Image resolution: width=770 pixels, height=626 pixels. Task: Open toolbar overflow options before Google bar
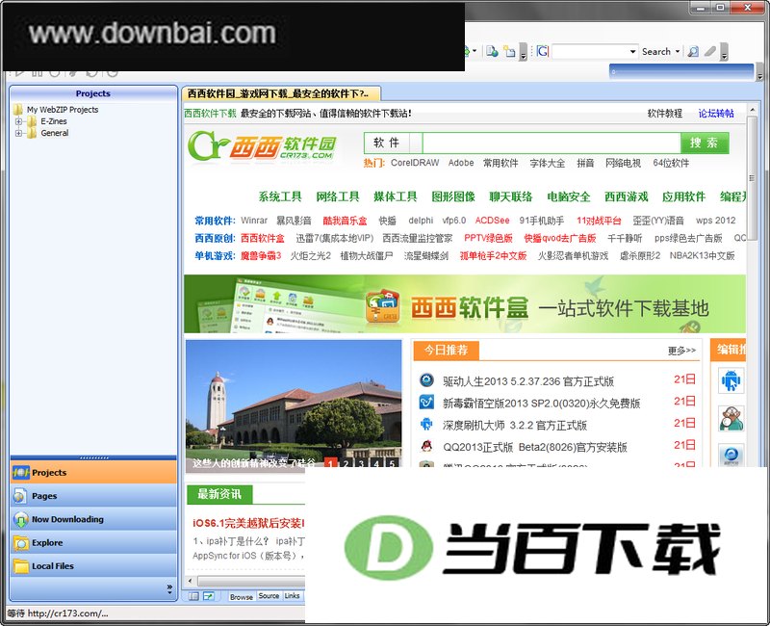(x=524, y=53)
